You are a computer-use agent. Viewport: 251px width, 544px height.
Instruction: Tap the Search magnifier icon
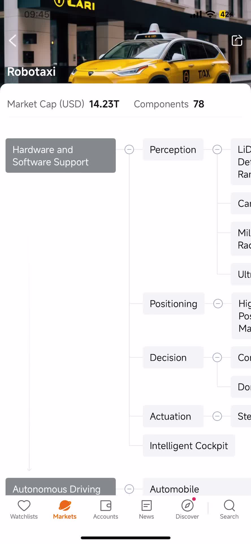(229, 505)
